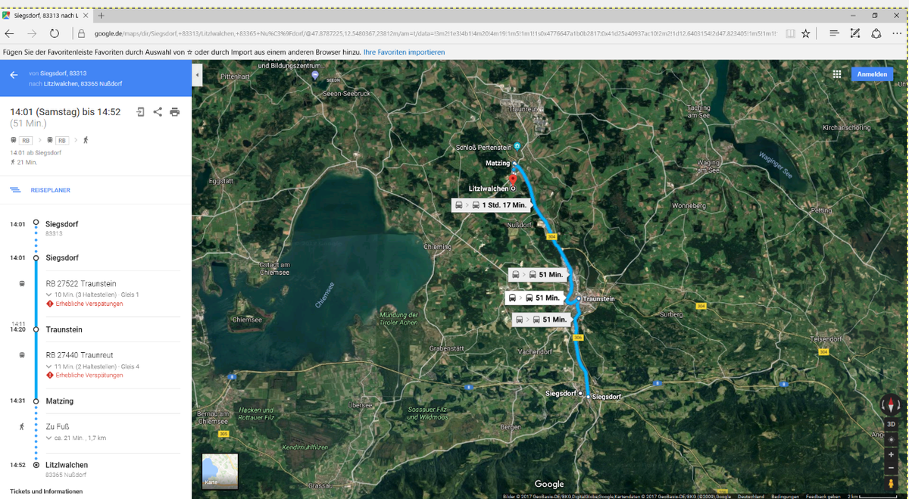This screenshot has height=499, width=909.
Task: Zoom in on the map
Action: tap(891, 455)
